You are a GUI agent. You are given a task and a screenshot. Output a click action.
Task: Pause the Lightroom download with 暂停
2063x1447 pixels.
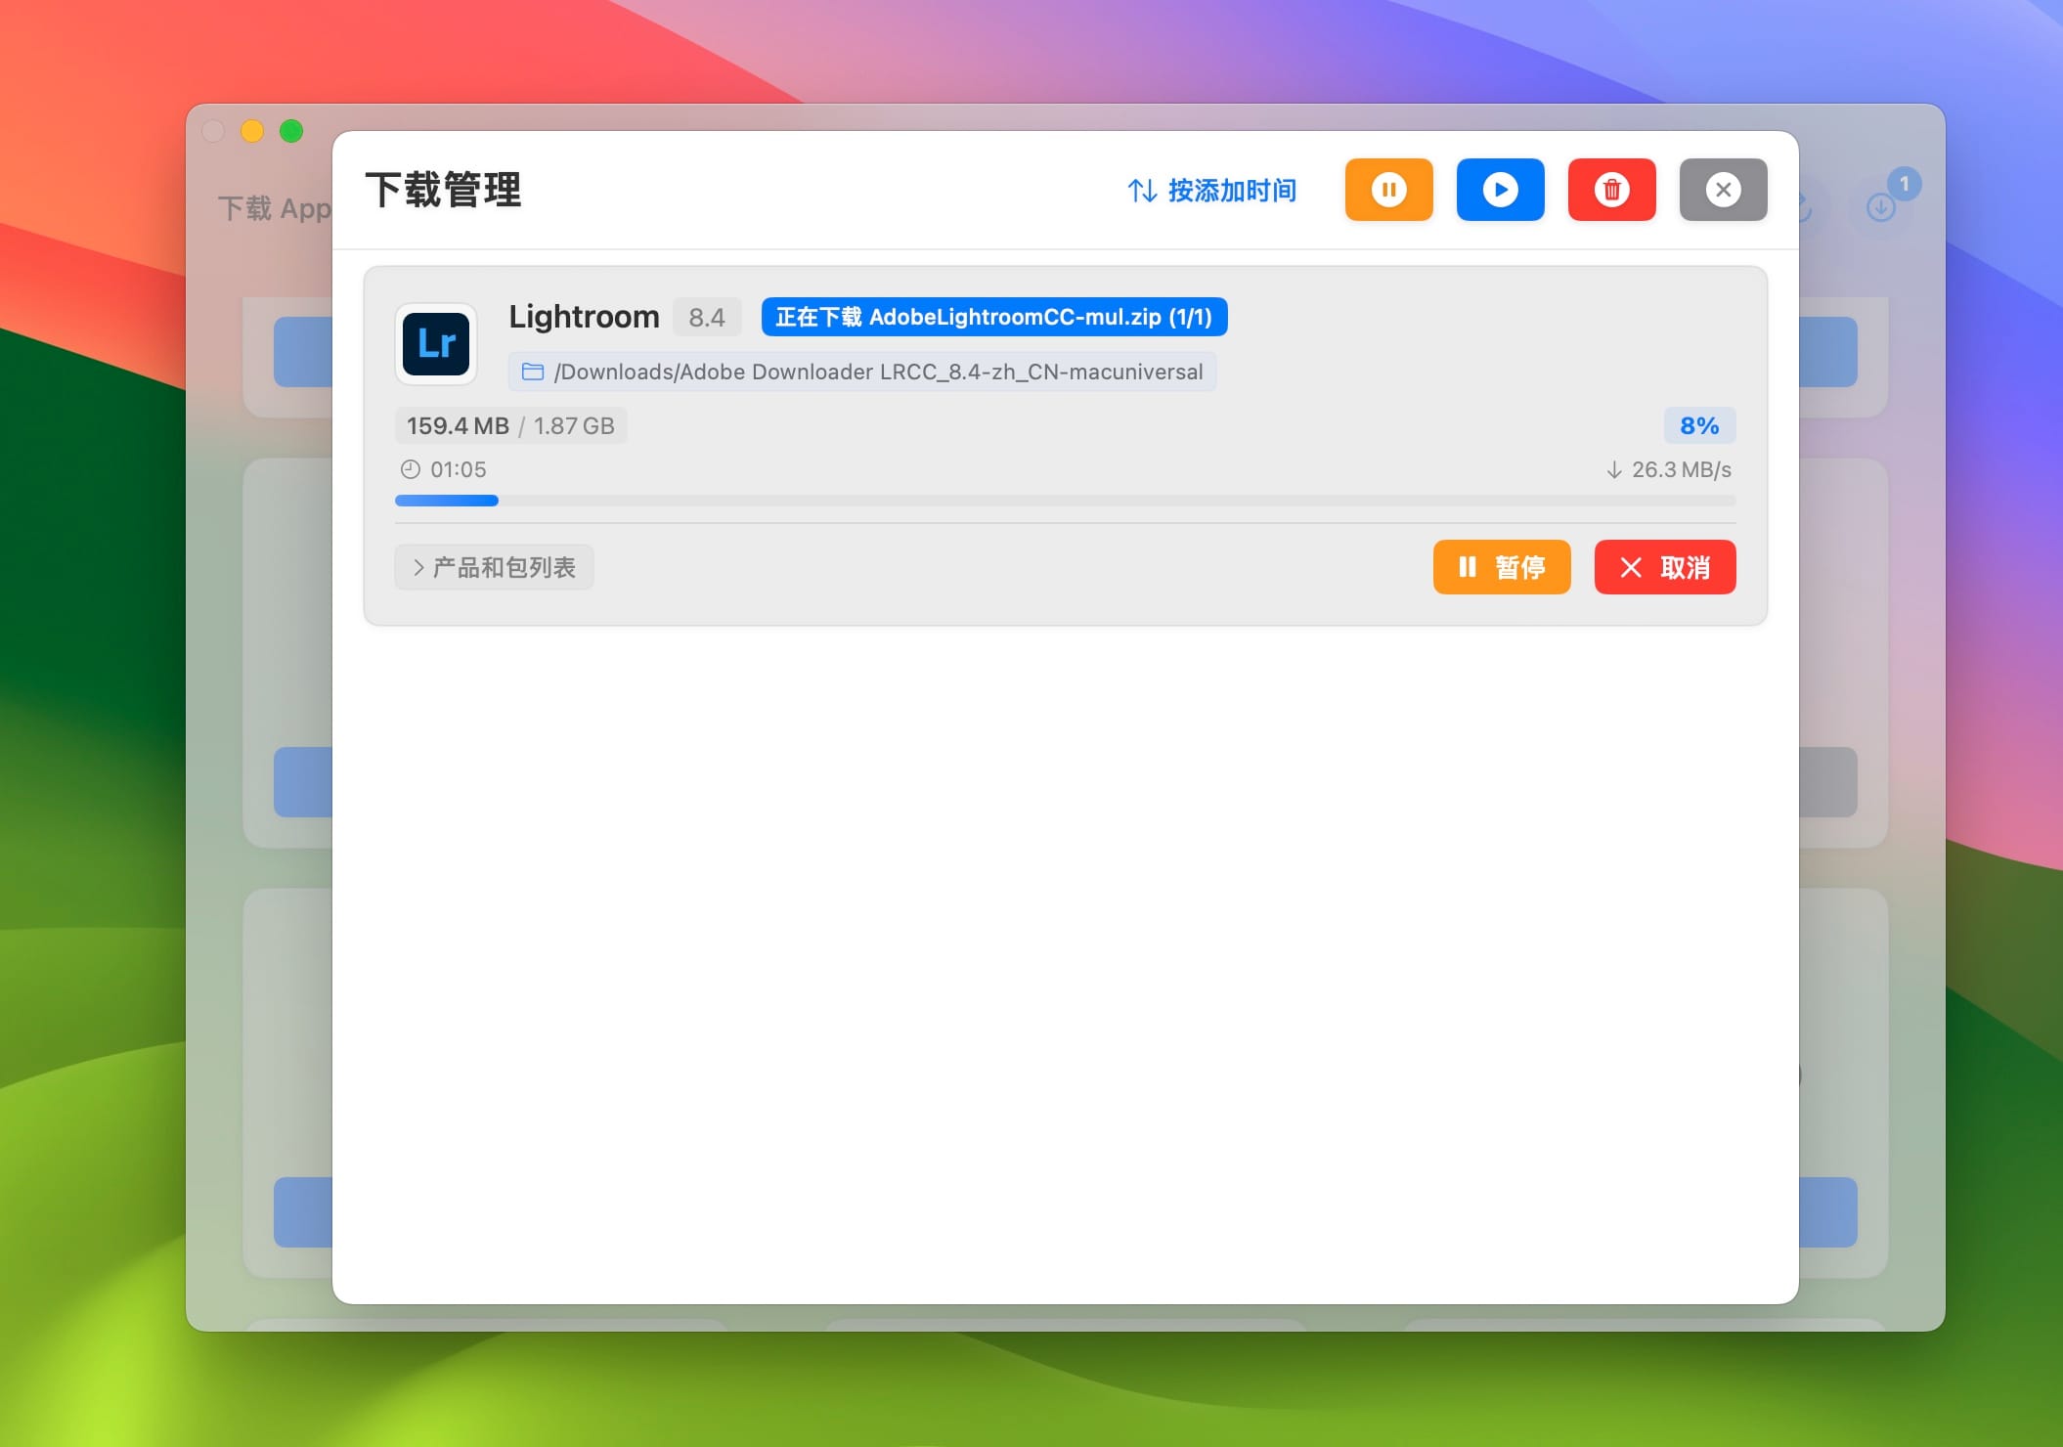pyautogui.click(x=1502, y=567)
